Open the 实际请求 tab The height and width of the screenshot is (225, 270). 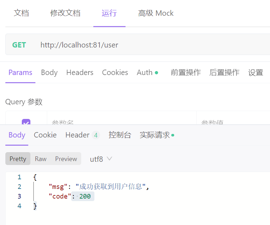pos(157,135)
